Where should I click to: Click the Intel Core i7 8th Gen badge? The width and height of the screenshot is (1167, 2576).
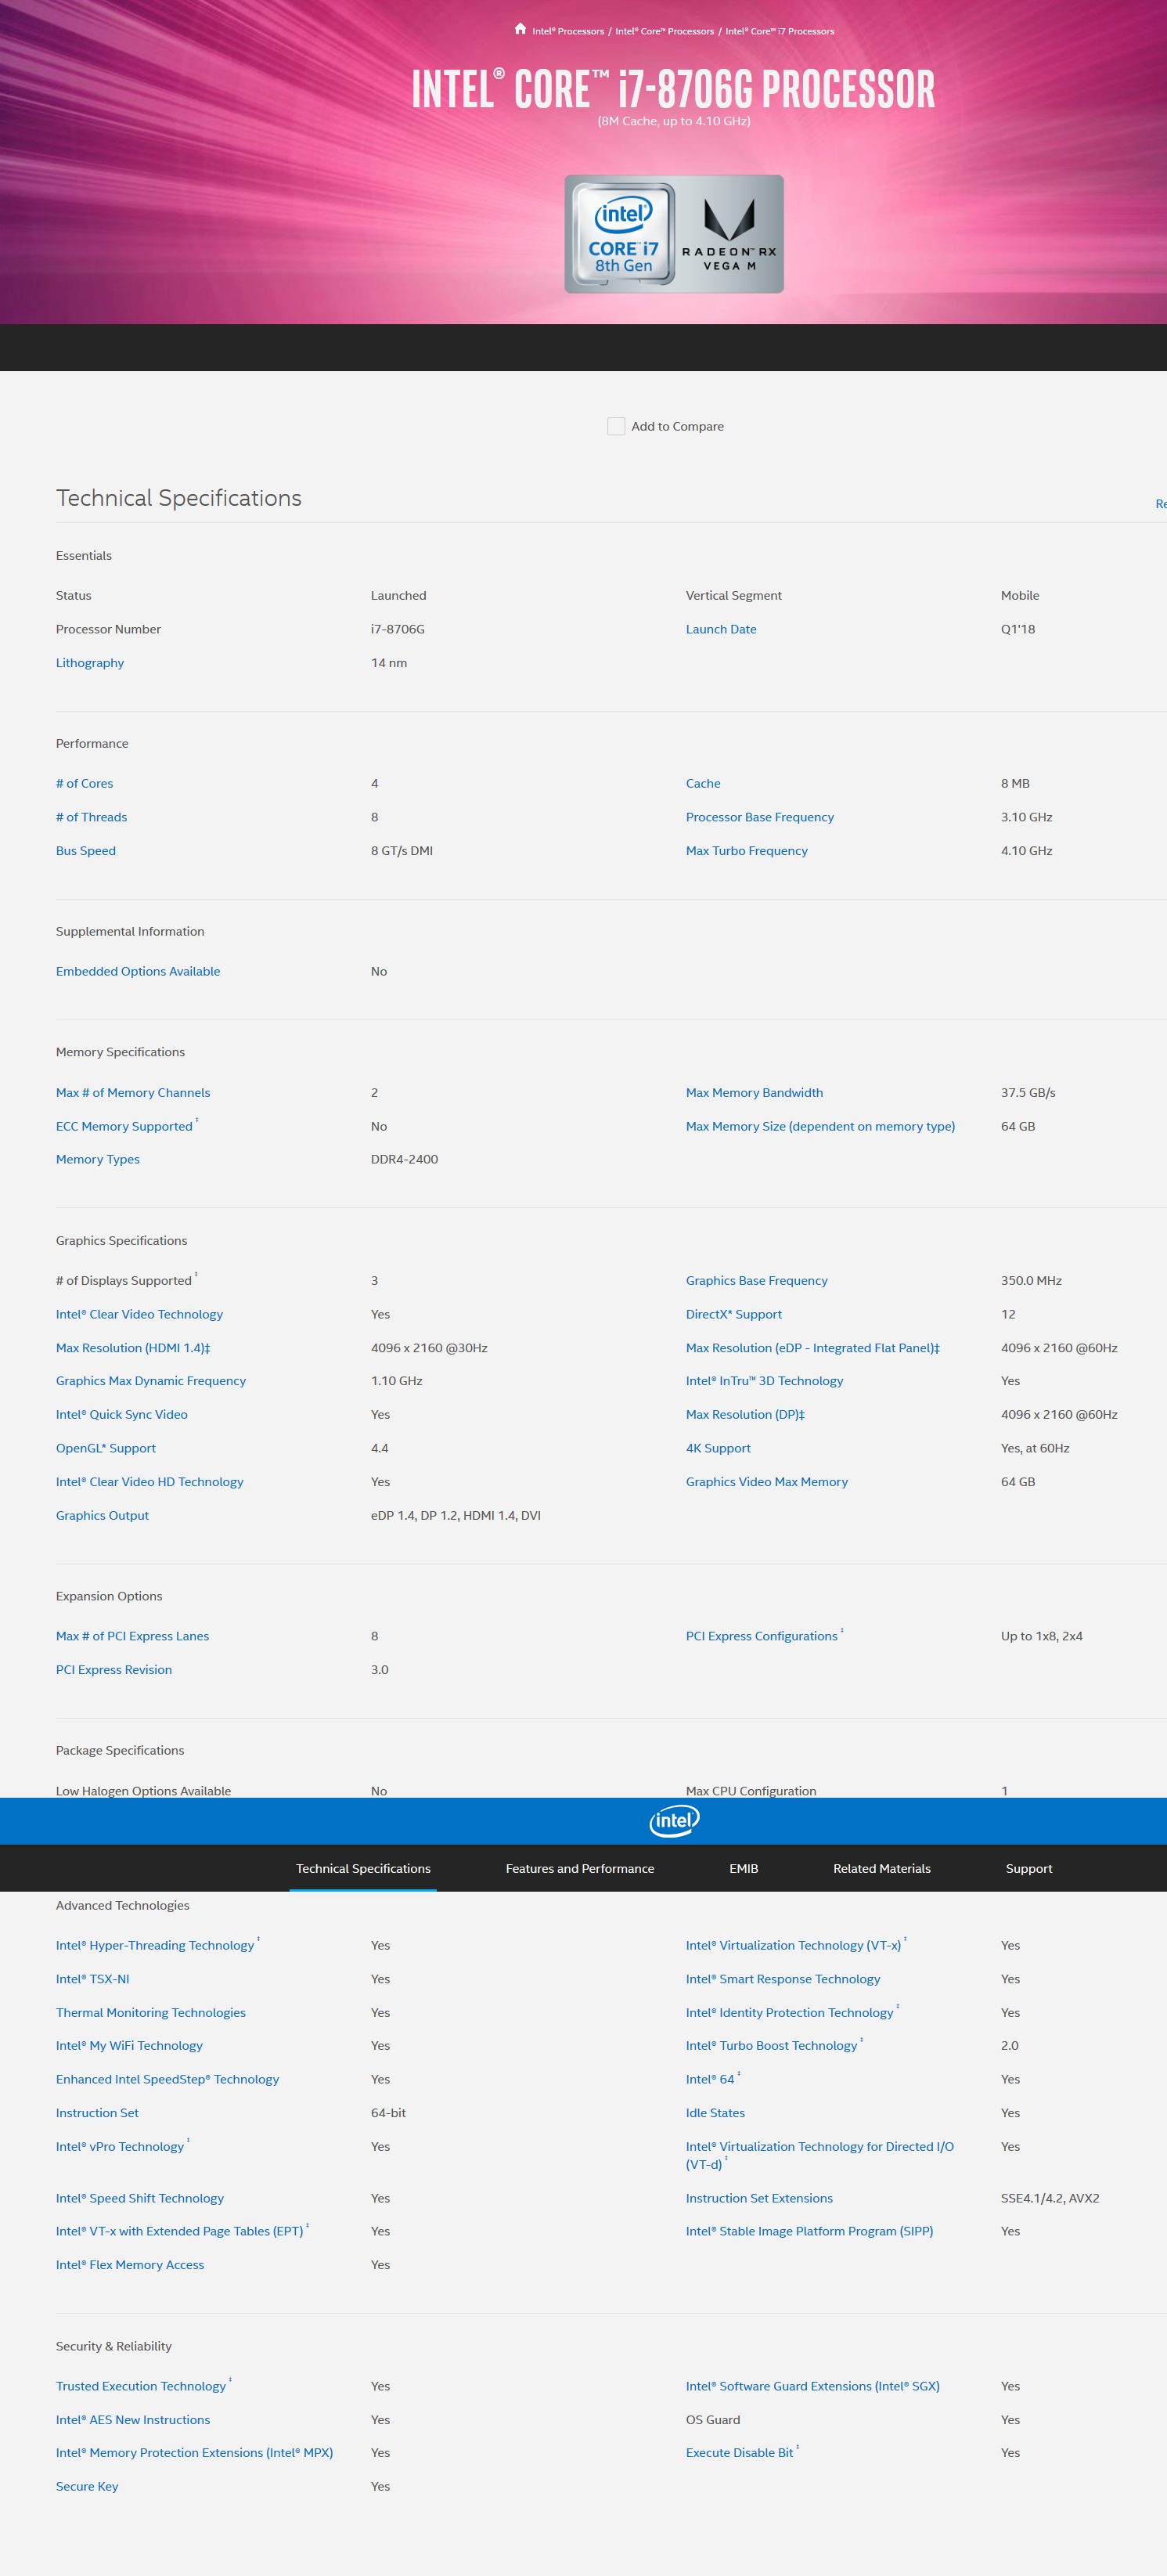point(622,234)
